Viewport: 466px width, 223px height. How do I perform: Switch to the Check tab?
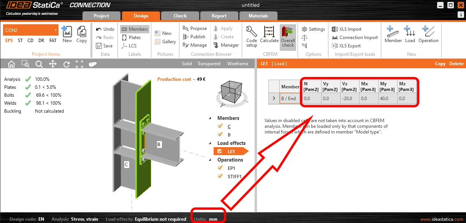click(180, 16)
